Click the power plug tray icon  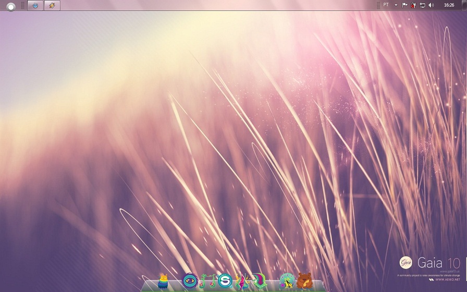(x=413, y=5)
